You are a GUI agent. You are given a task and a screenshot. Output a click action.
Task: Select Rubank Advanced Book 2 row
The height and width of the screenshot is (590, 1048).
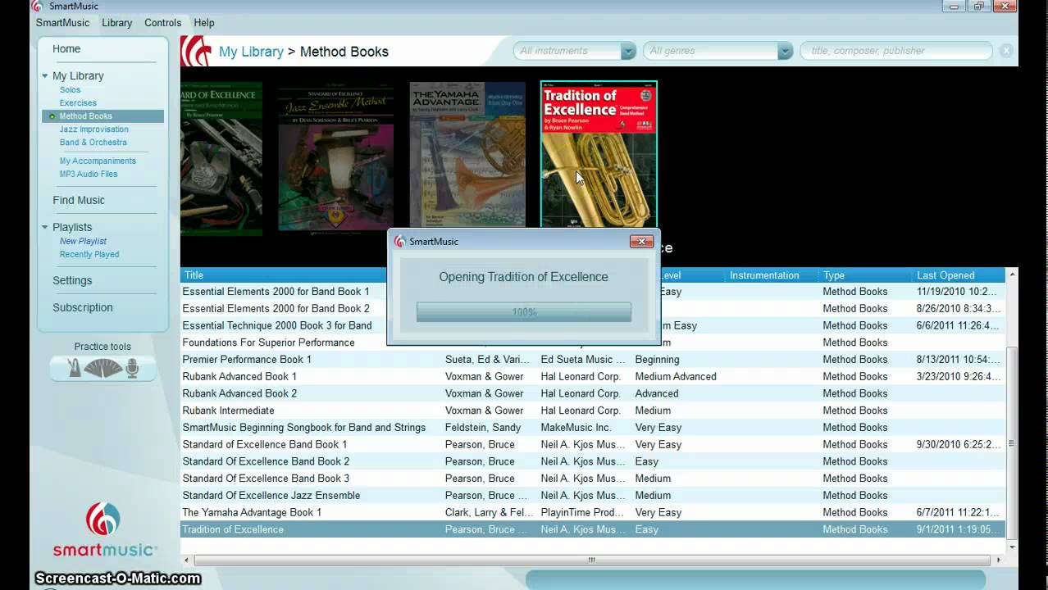(x=593, y=393)
